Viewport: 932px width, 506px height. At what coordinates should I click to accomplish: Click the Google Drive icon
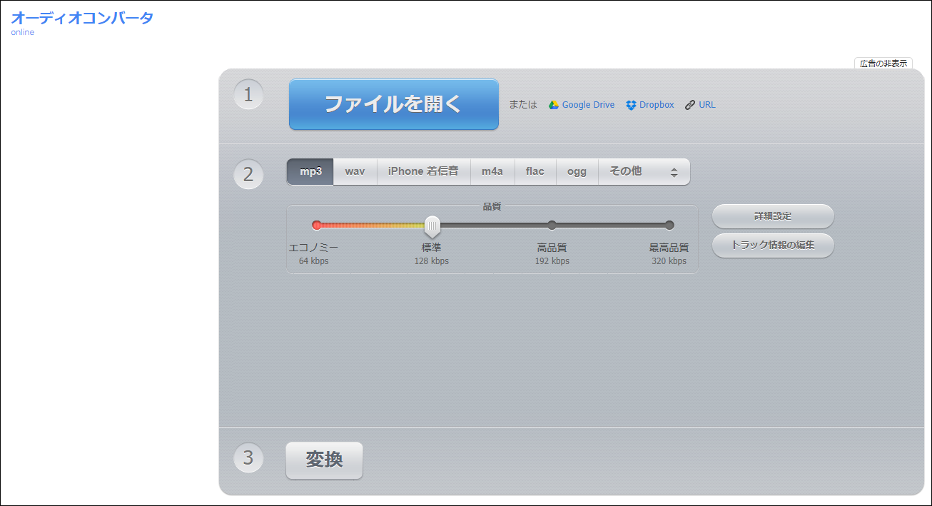pos(553,105)
